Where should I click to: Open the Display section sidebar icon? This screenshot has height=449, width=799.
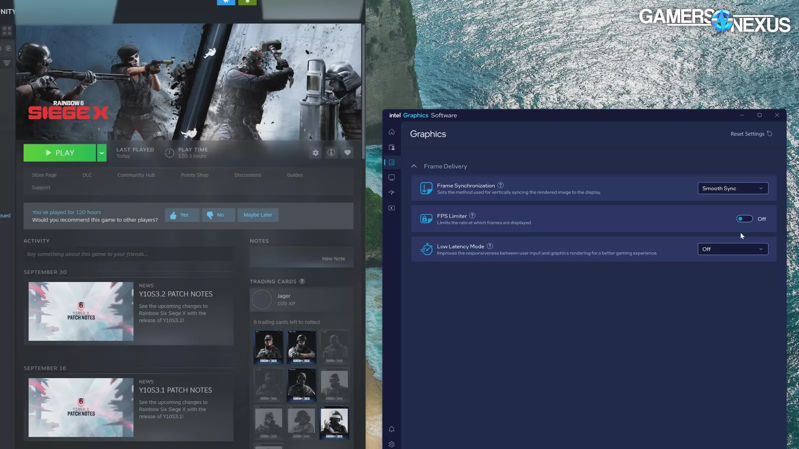(392, 178)
